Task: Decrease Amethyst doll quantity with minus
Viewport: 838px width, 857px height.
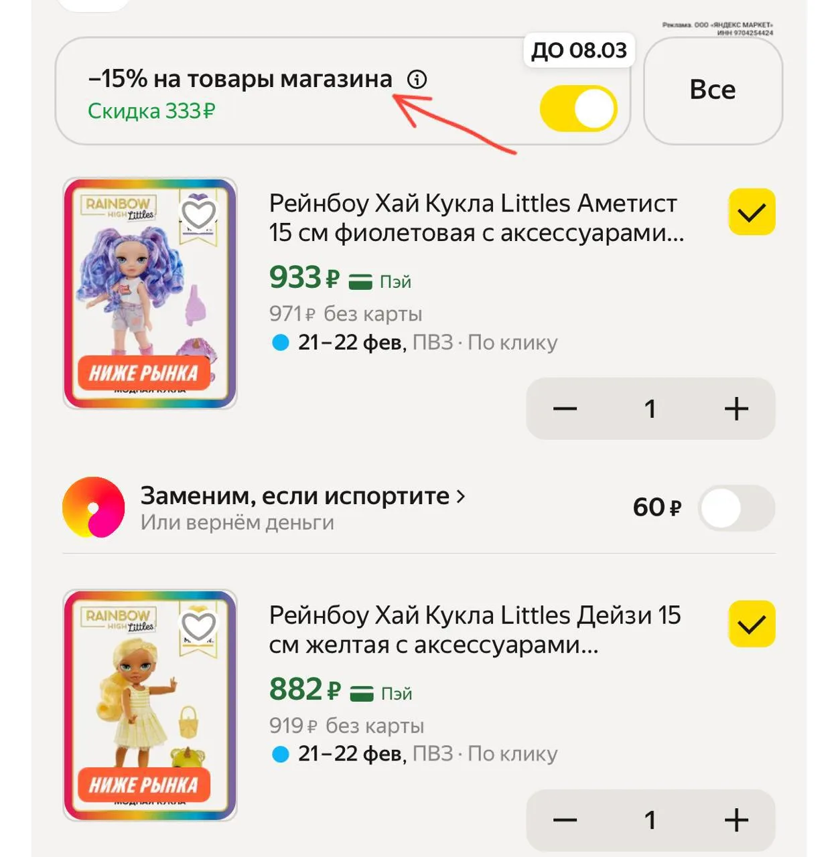Action: coord(565,408)
